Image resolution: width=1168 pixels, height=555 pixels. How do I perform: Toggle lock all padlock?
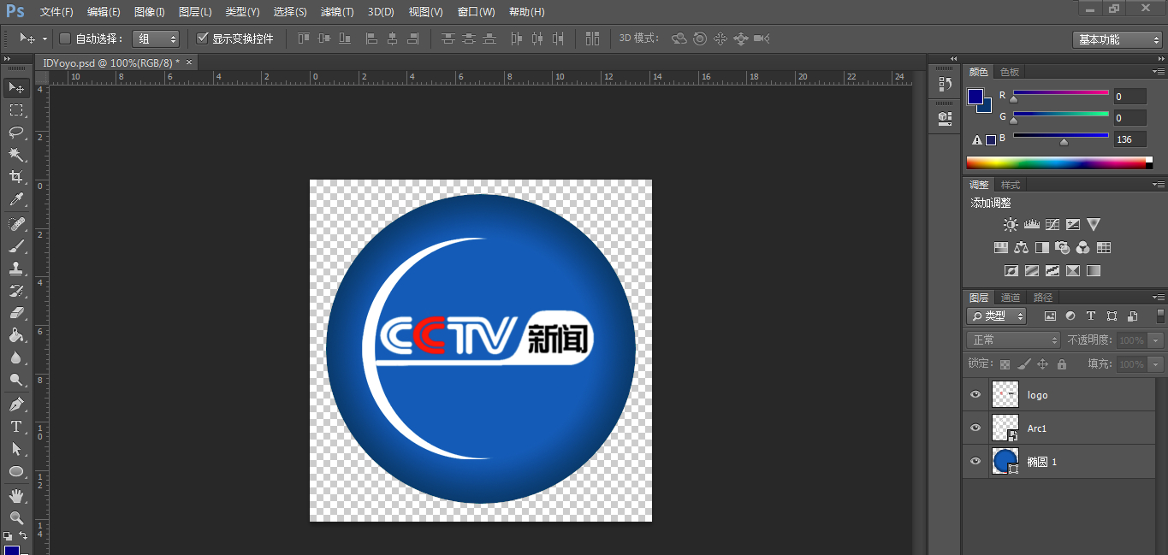pyautogui.click(x=1062, y=364)
